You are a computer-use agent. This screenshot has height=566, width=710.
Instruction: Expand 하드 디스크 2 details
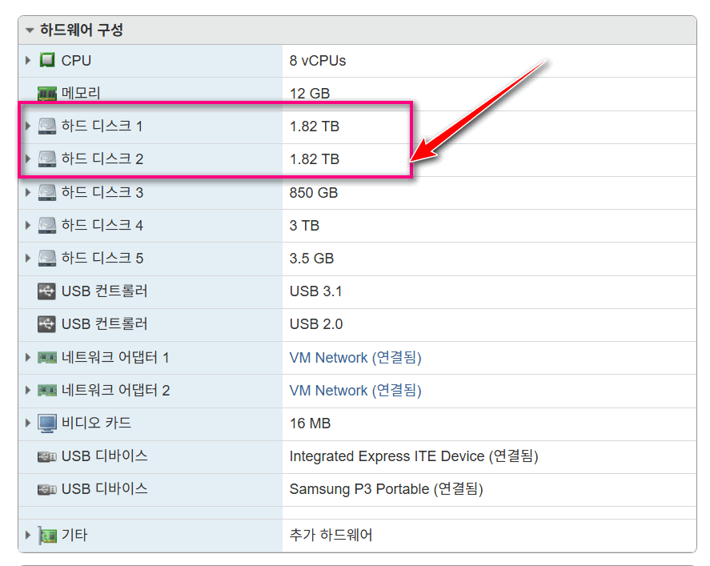point(28,159)
